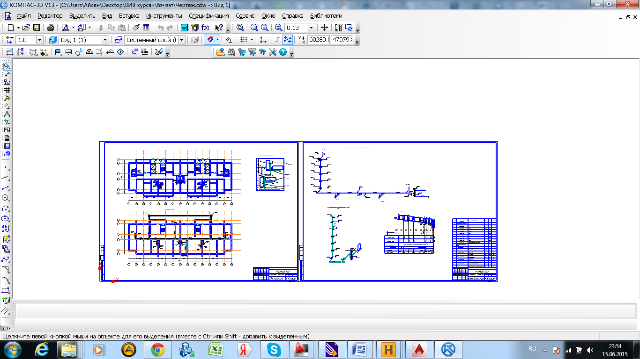This screenshot has height=359, width=640.
Task: Expand the grid settings arrow dropdown
Action: pyautogui.click(x=252, y=40)
